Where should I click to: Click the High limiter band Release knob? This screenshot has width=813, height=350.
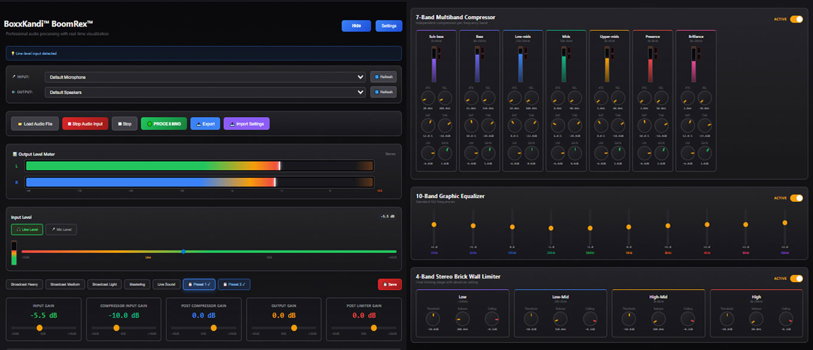756,320
